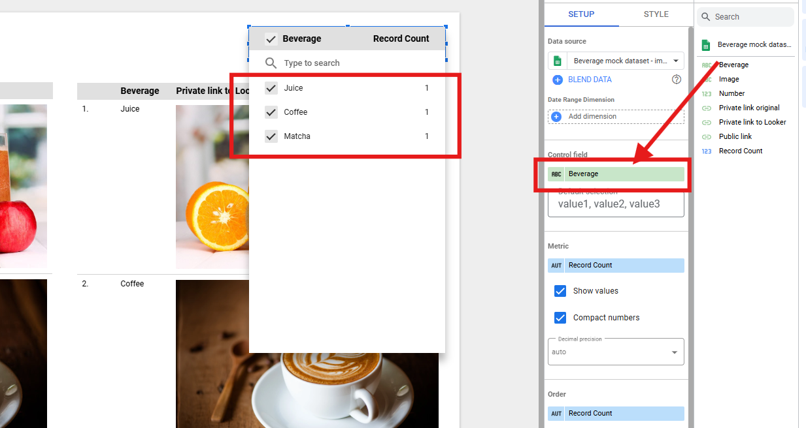806x428 pixels.
Task: Click the AUT icon on Metric Record Count
Action: coord(556,266)
